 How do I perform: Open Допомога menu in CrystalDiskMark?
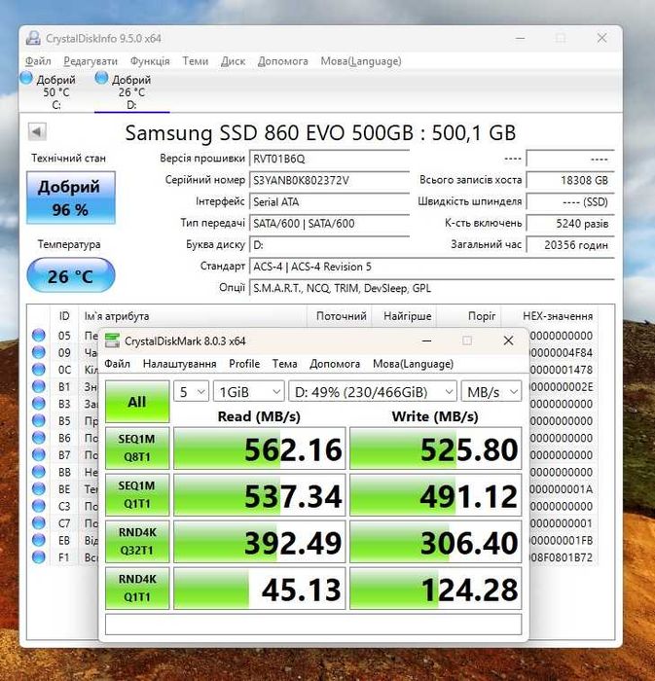pos(335,364)
